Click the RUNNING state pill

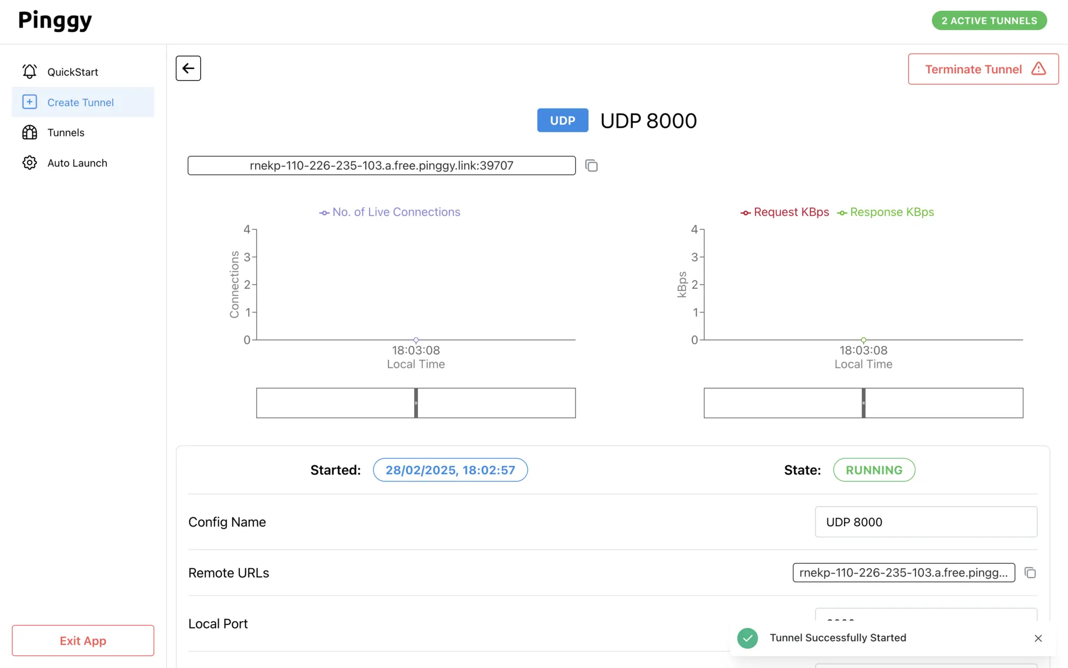874,470
